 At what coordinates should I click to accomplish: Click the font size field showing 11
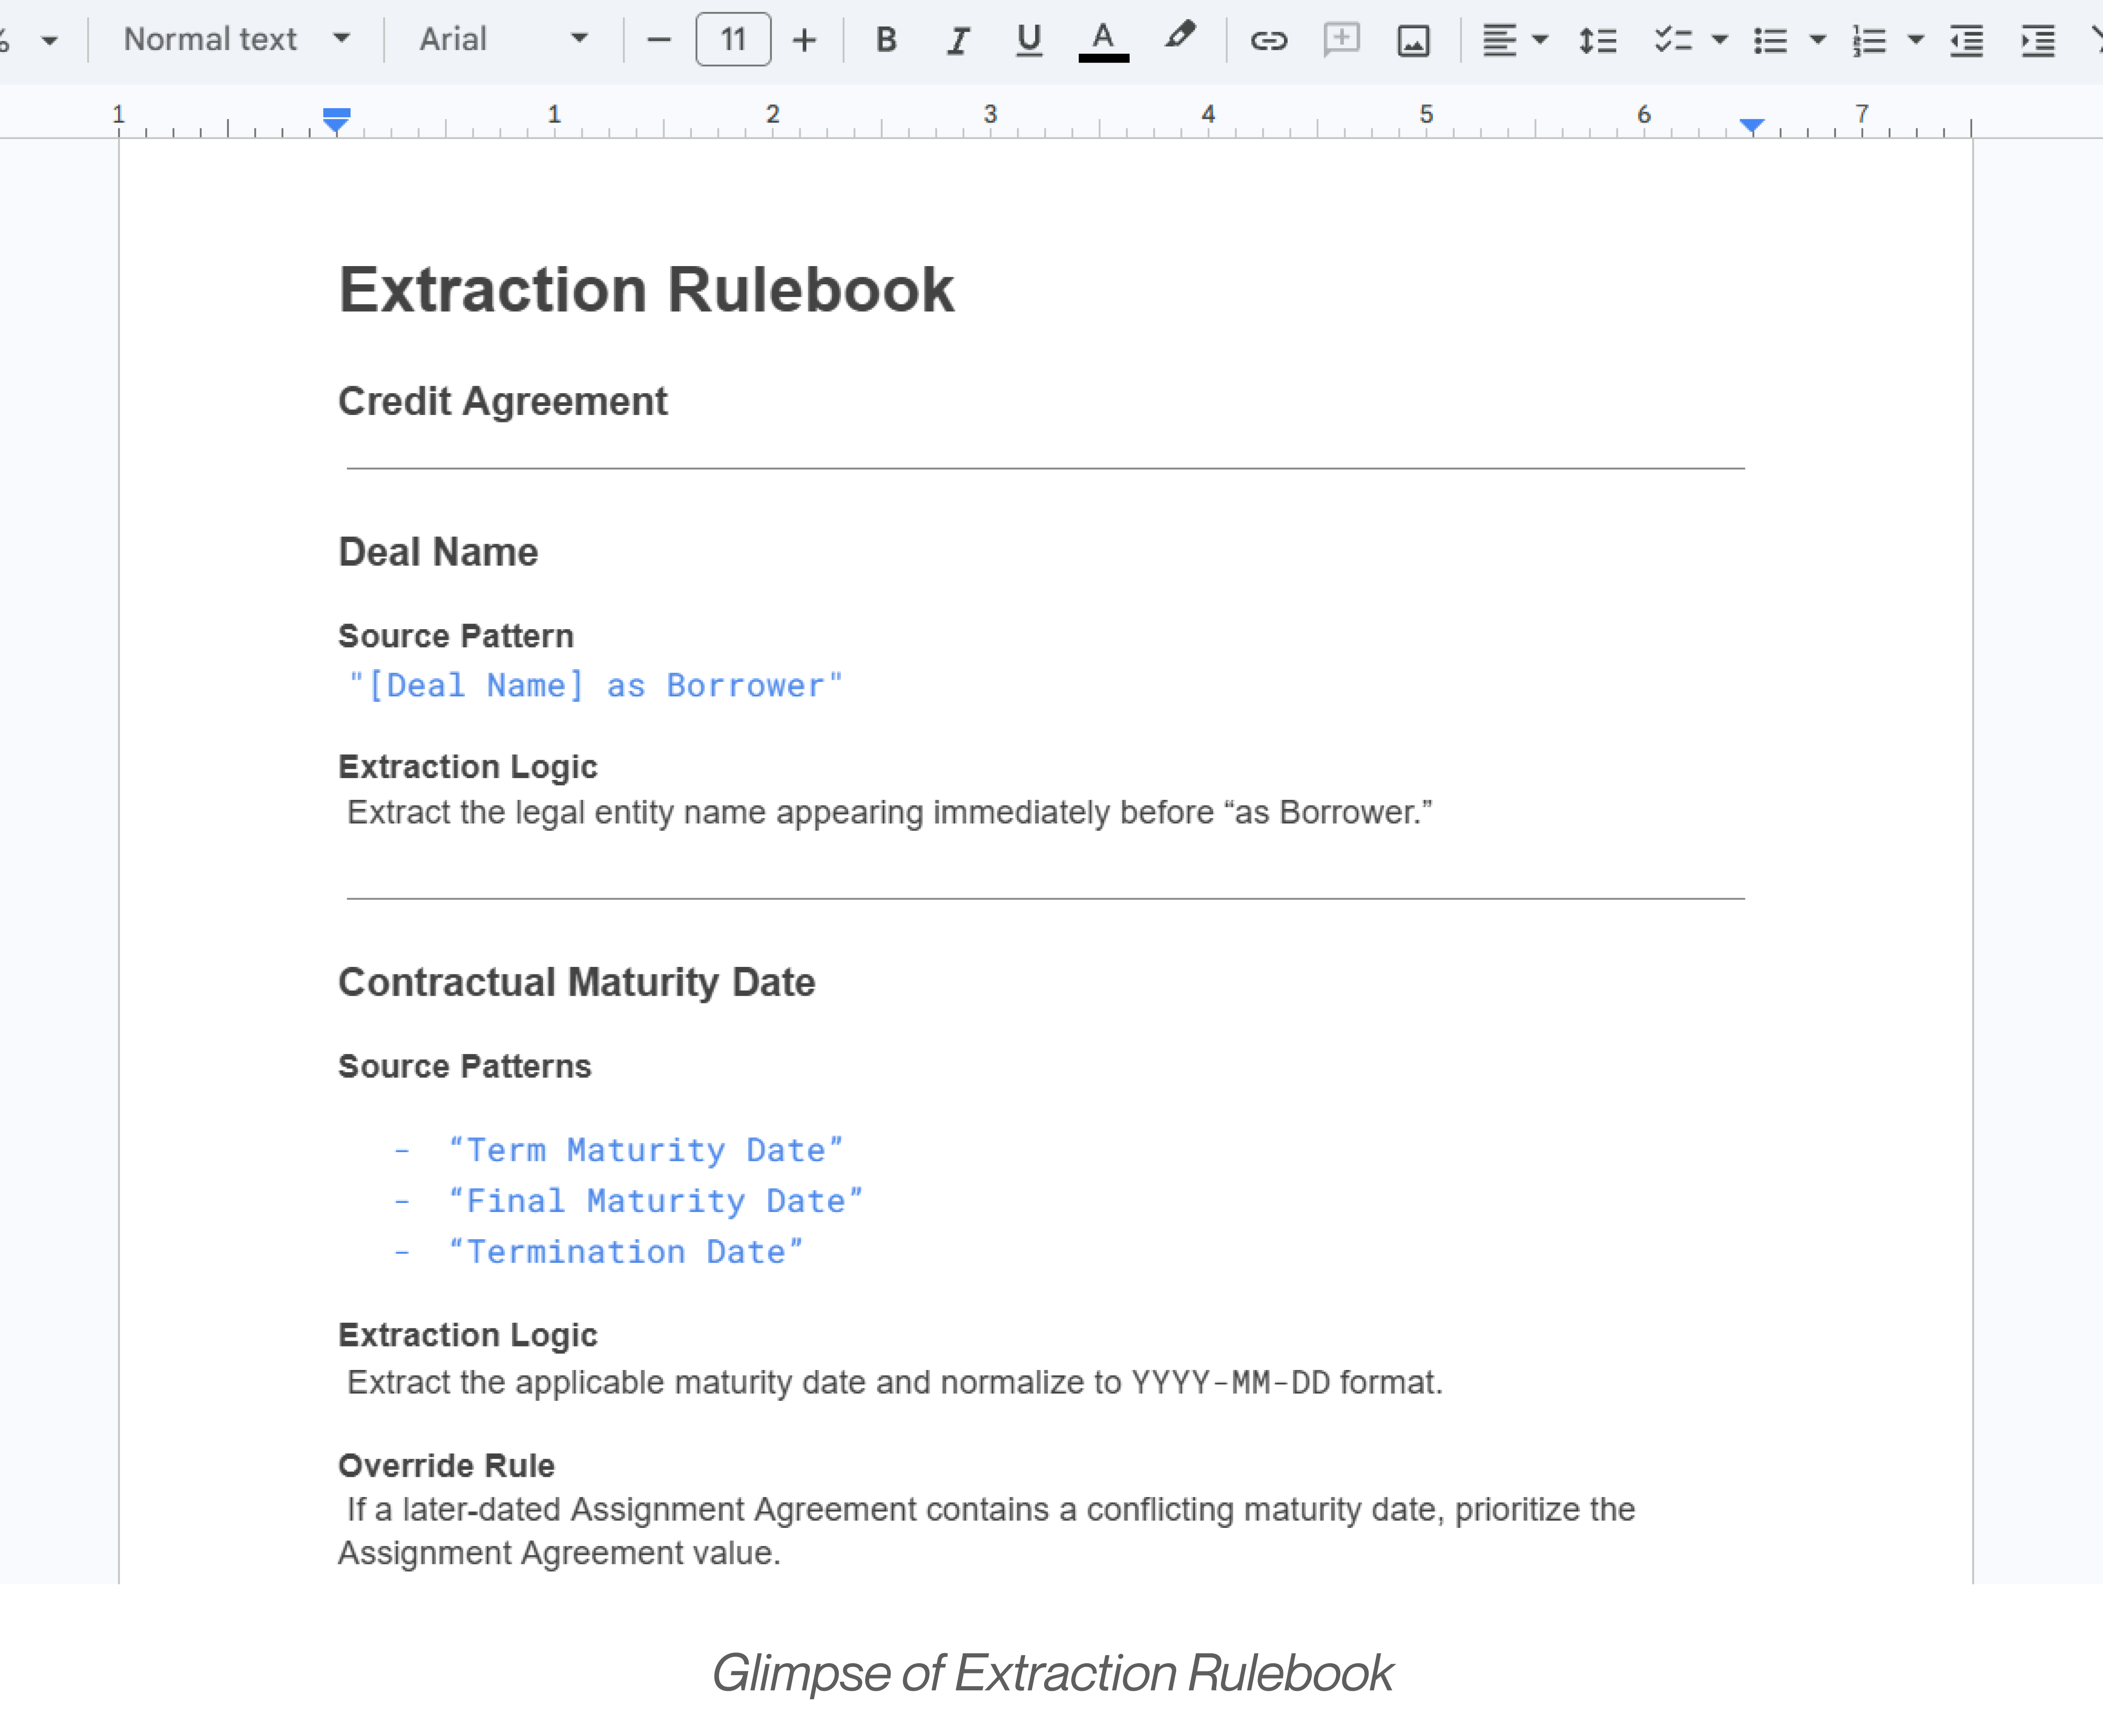733,40
